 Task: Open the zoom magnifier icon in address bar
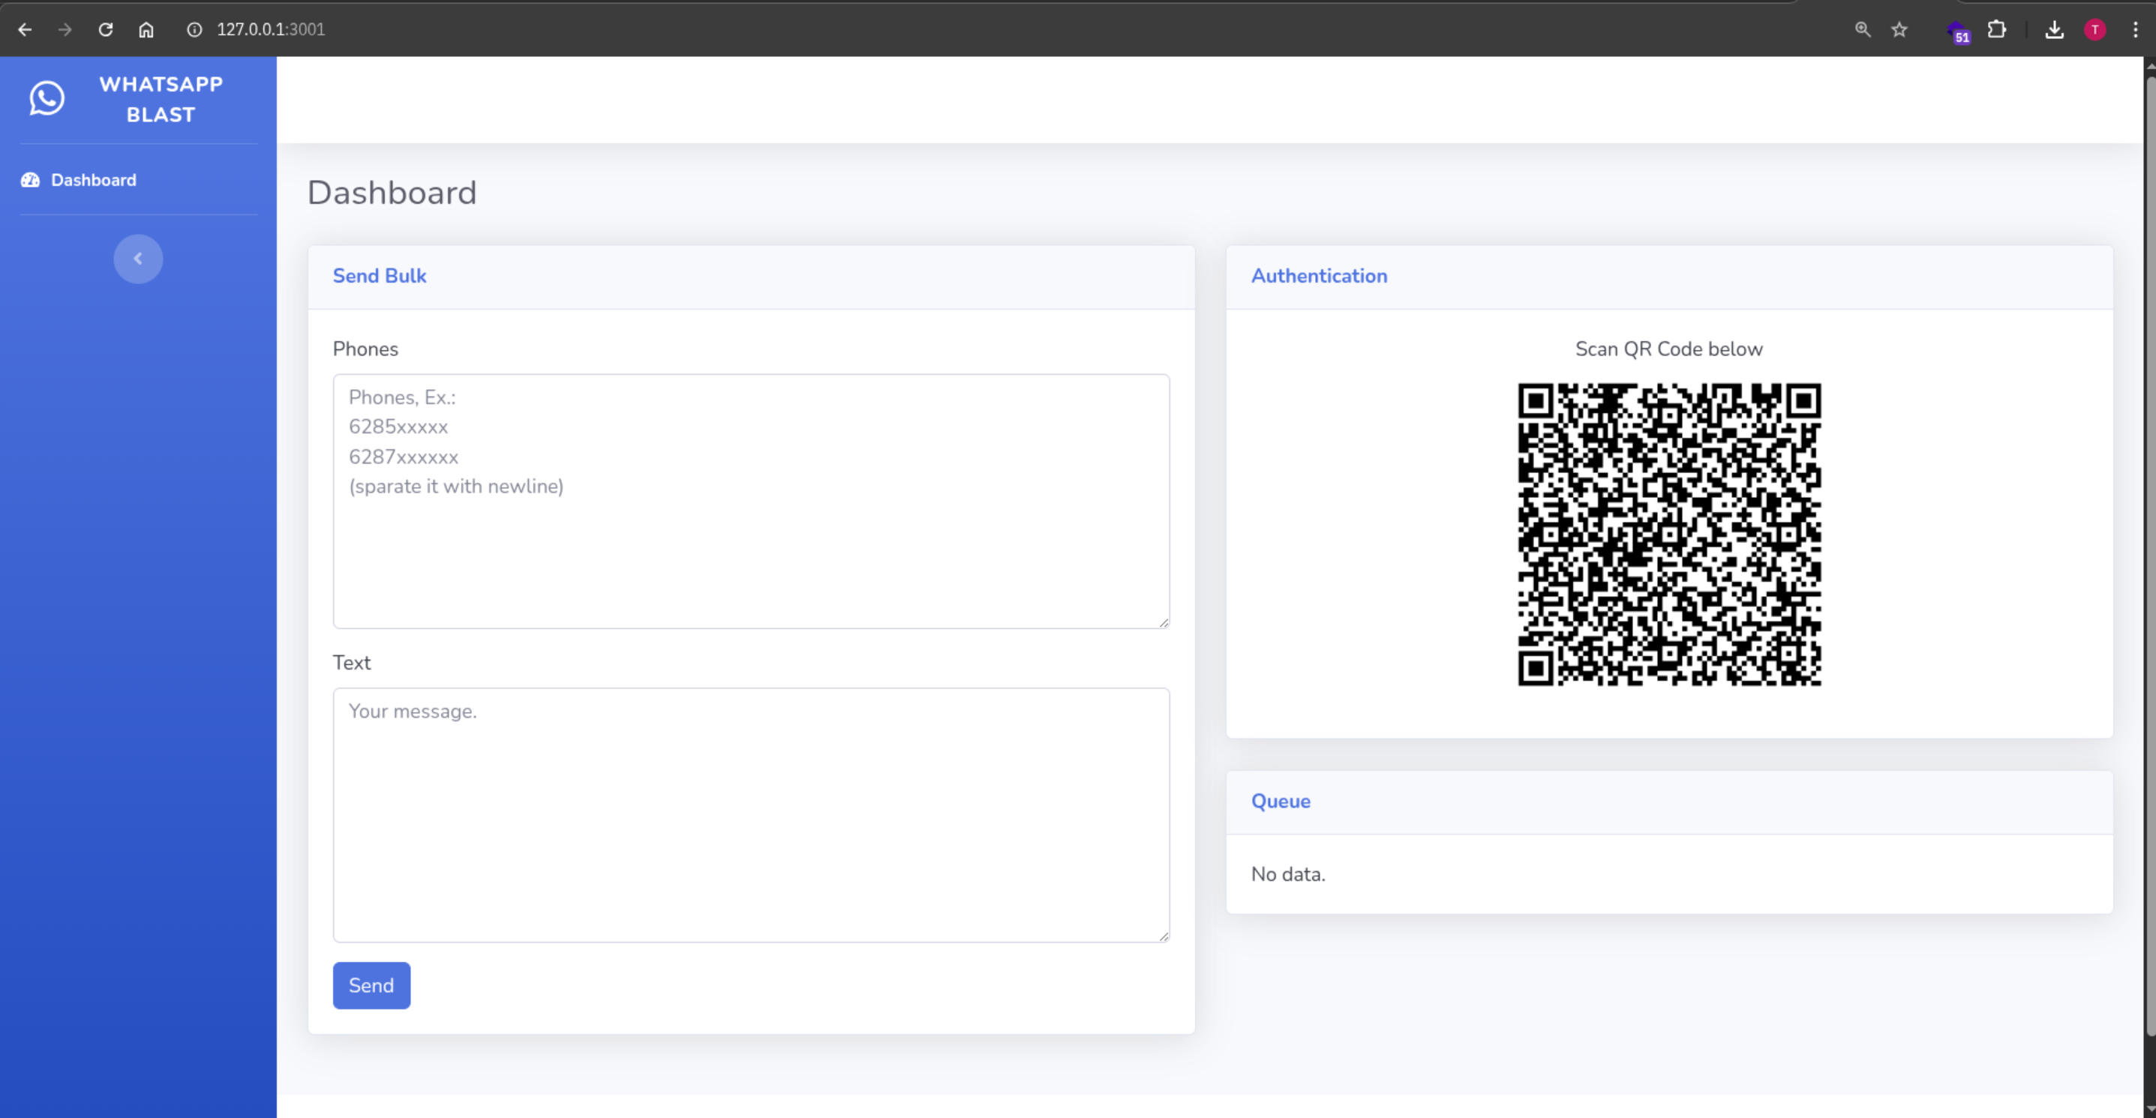point(1862,29)
